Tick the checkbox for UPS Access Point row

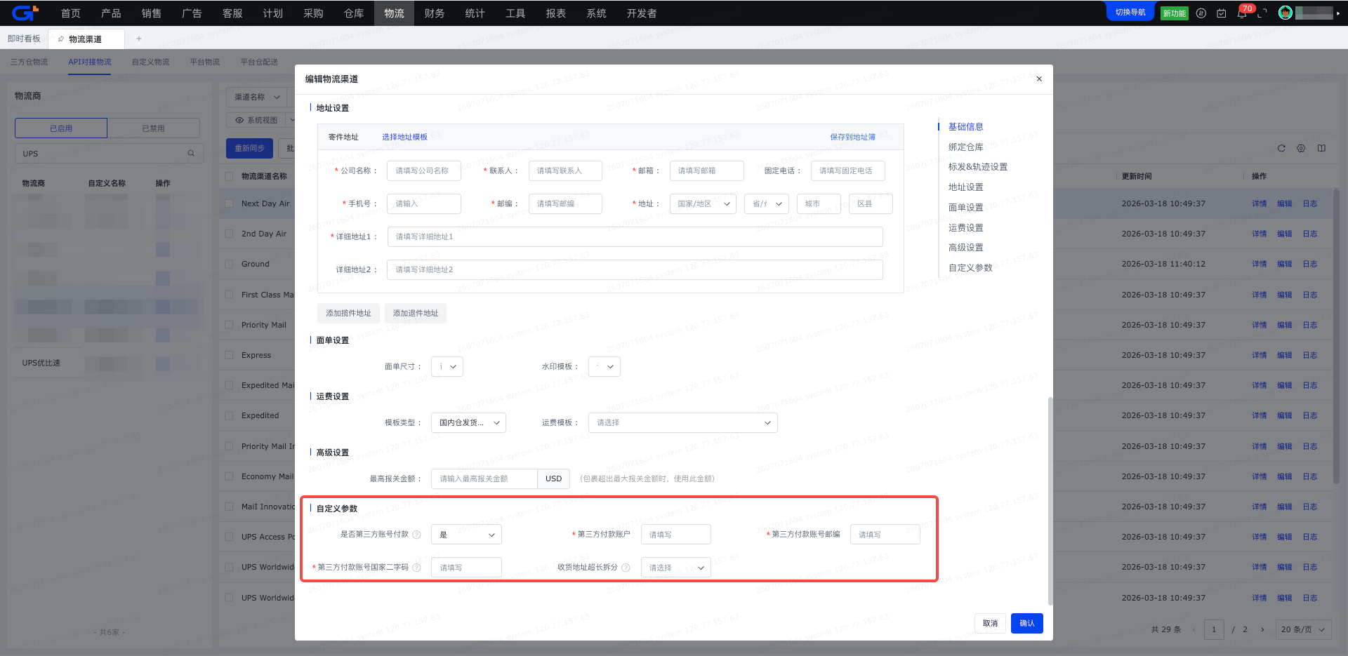pos(229,537)
